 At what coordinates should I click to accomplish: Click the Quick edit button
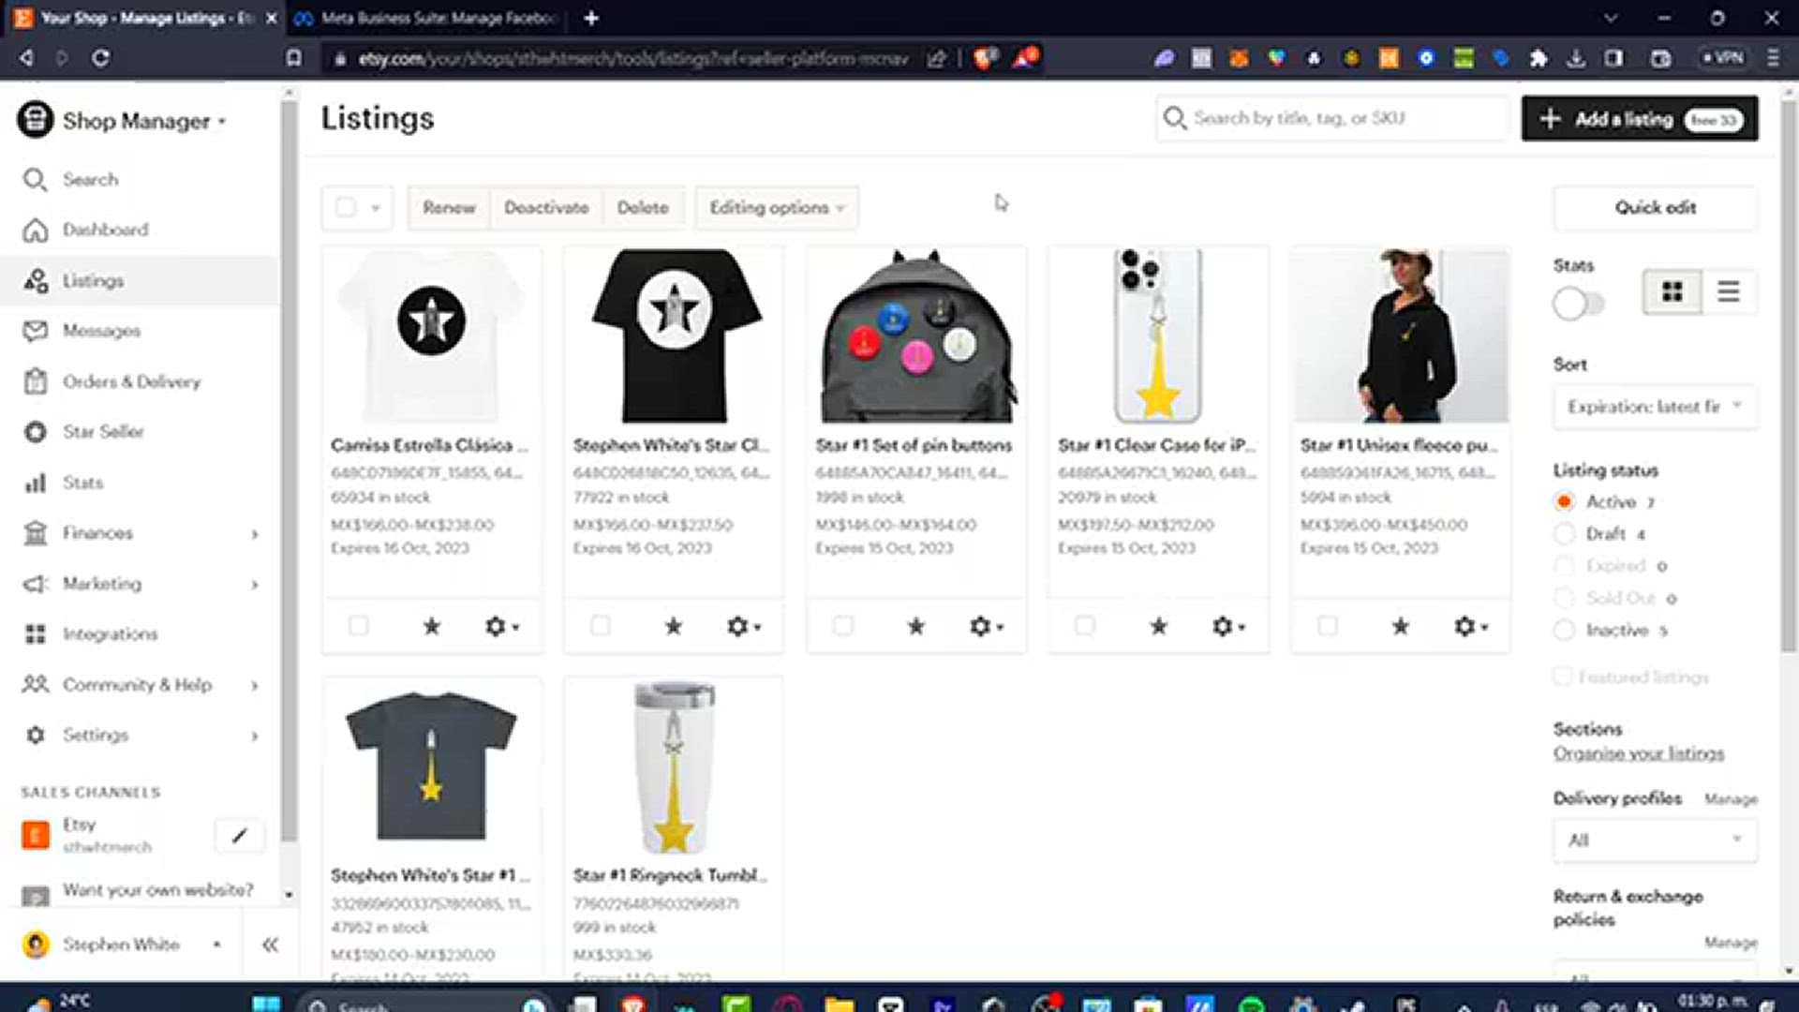pos(1655,207)
